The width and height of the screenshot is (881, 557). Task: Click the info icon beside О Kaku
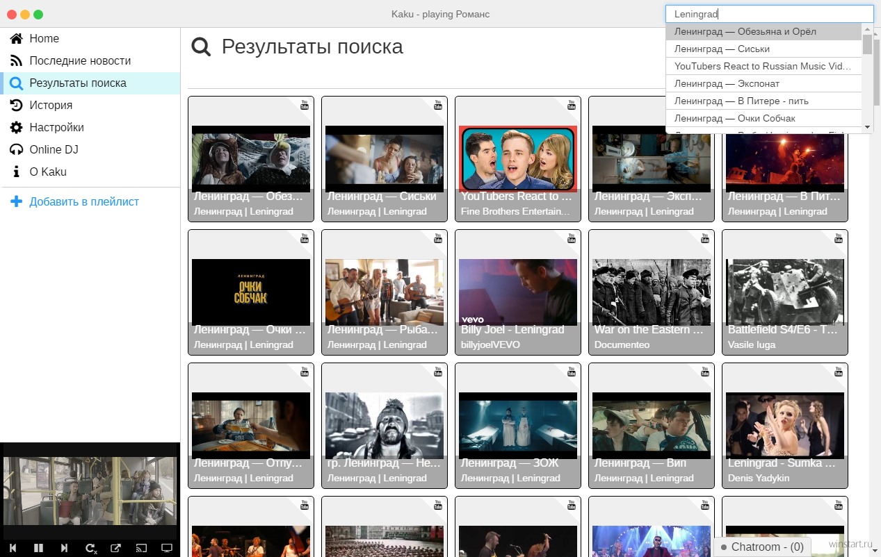(16, 172)
